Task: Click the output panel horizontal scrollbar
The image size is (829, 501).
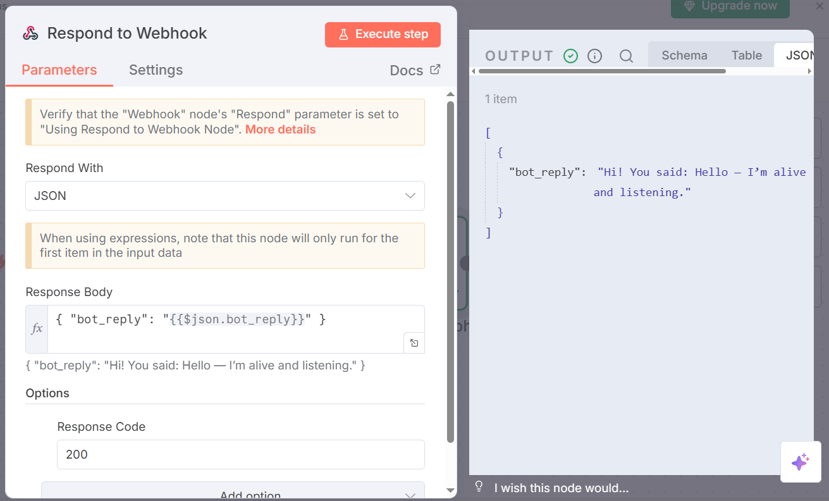Action: pos(602,71)
